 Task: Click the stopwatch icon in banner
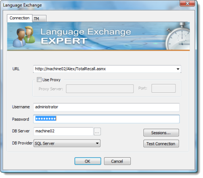[178, 36]
